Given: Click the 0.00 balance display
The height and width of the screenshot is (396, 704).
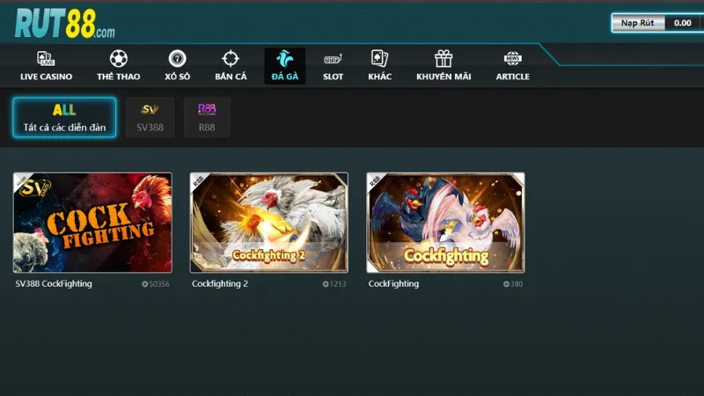Looking at the screenshot, I should 683,23.
